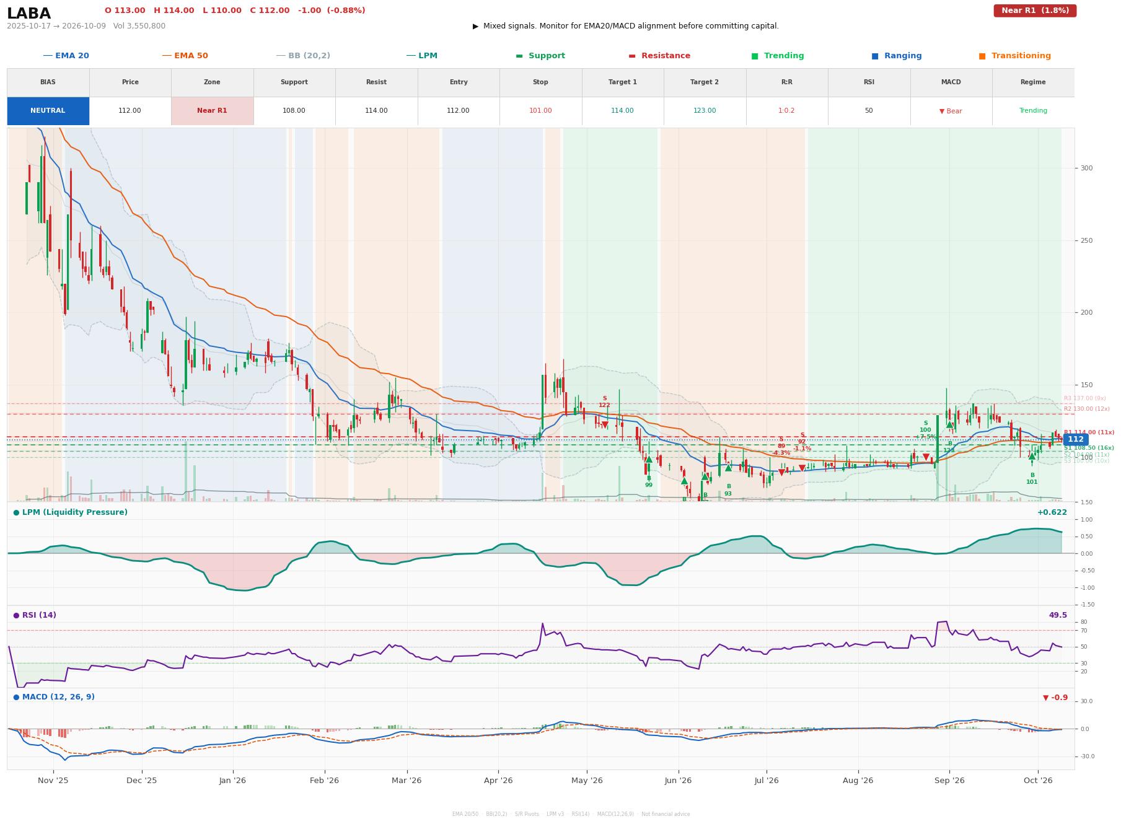Click the Near R1 (1.8%) badge
Image resolution: width=1121 pixels, height=824 pixels.
click(x=1035, y=11)
